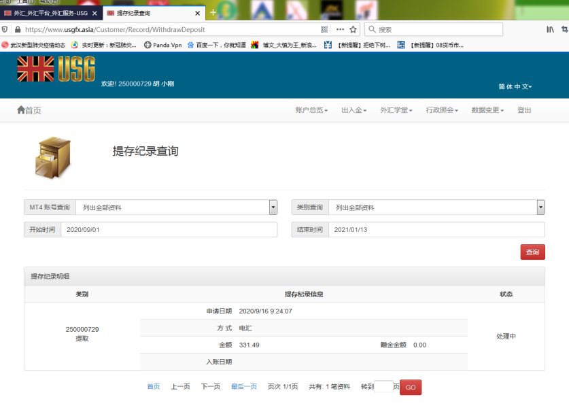This screenshot has width=569, height=408.
Task: Click the QR code icon in address bar
Action: [324, 29]
